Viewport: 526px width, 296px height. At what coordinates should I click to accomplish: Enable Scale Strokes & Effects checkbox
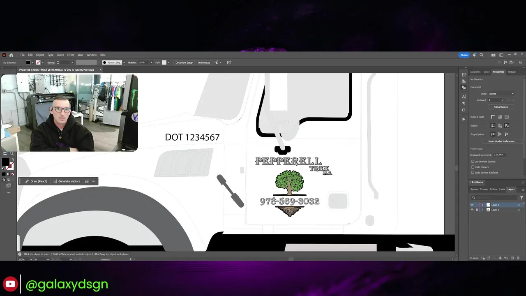pos(473,173)
